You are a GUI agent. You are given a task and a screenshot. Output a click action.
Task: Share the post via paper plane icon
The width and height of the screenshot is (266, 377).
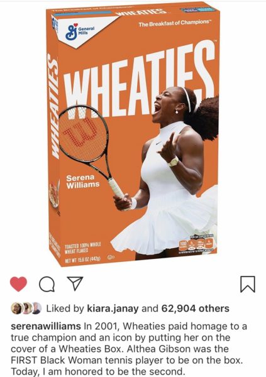point(75,283)
